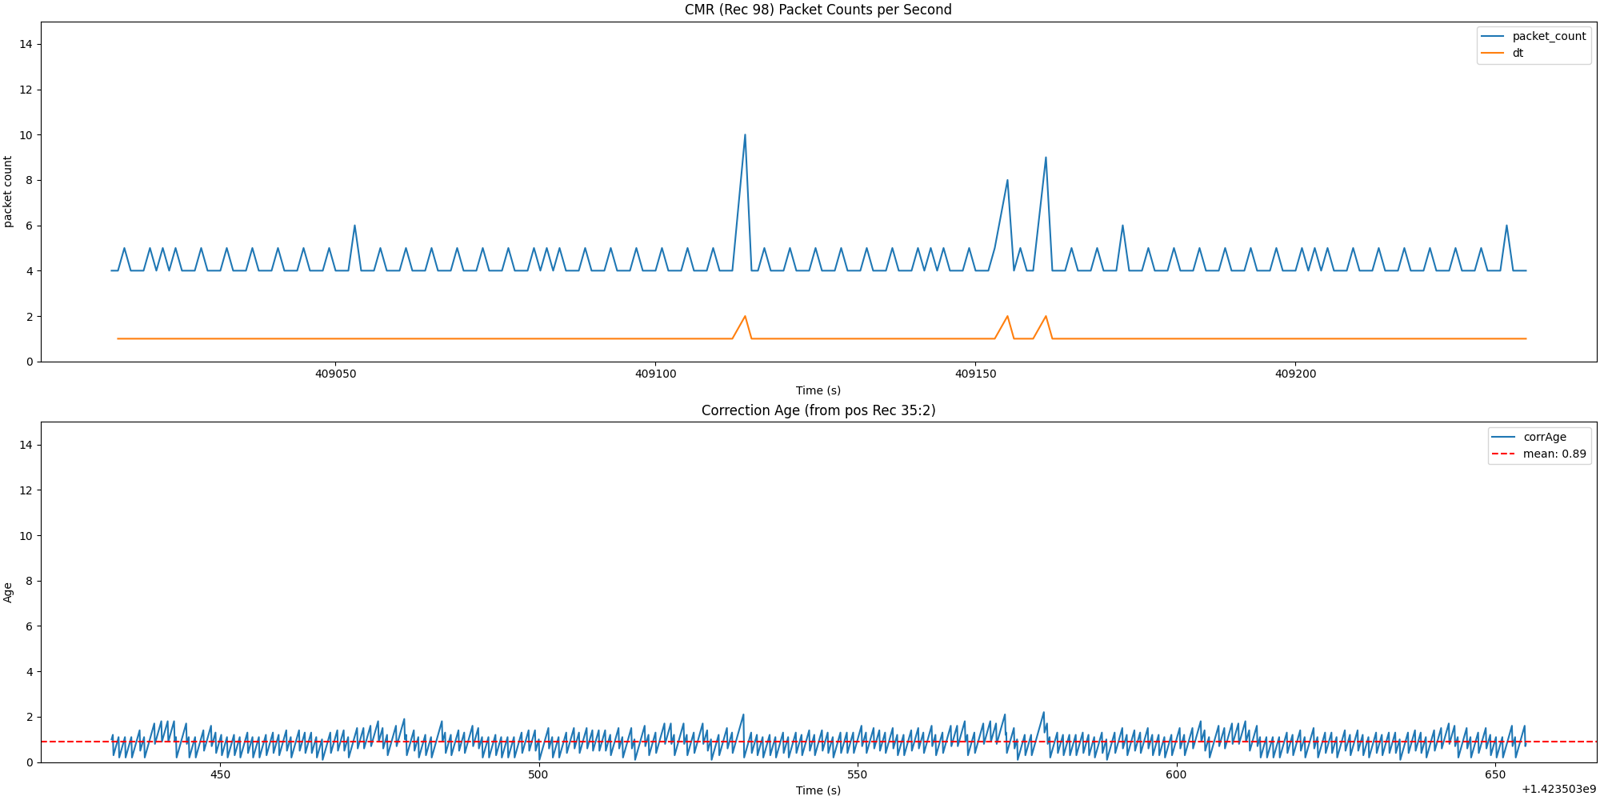Click the CMR (Rec 98) Packet Counts title
Viewport: 1600px width, 800px height.
pyautogui.click(x=818, y=10)
